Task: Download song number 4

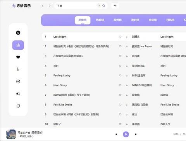Action: pyautogui.click(x=127, y=66)
